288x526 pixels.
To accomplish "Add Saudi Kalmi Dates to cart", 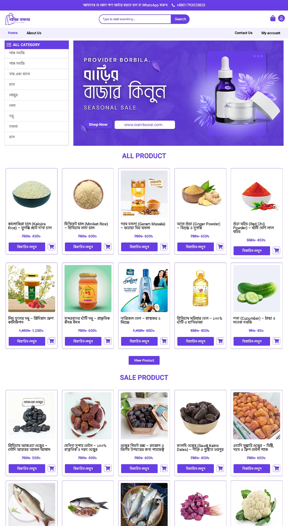I will pos(220,468).
